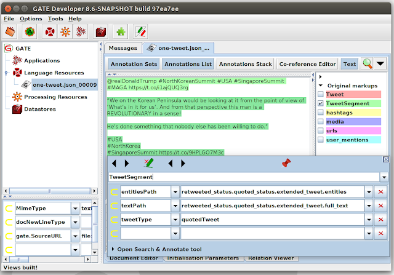Open the Options menu
Screen dimensions: 394x275
(x=31, y=19)
